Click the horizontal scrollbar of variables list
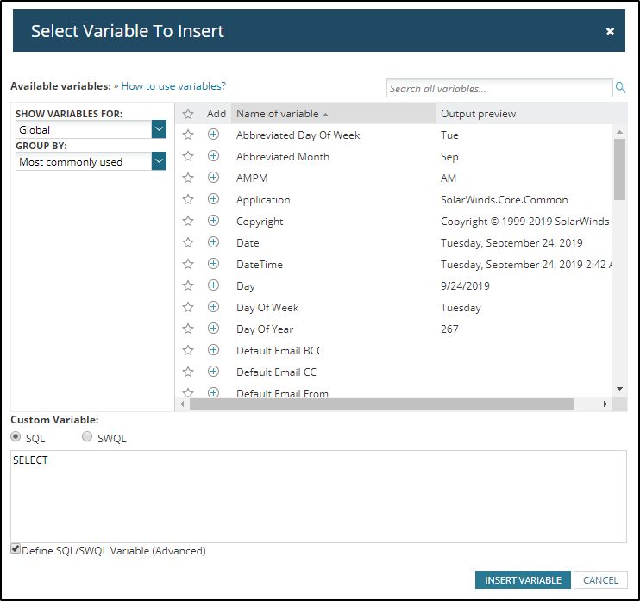This screenshot has height=601, width=640. [381, 404]
